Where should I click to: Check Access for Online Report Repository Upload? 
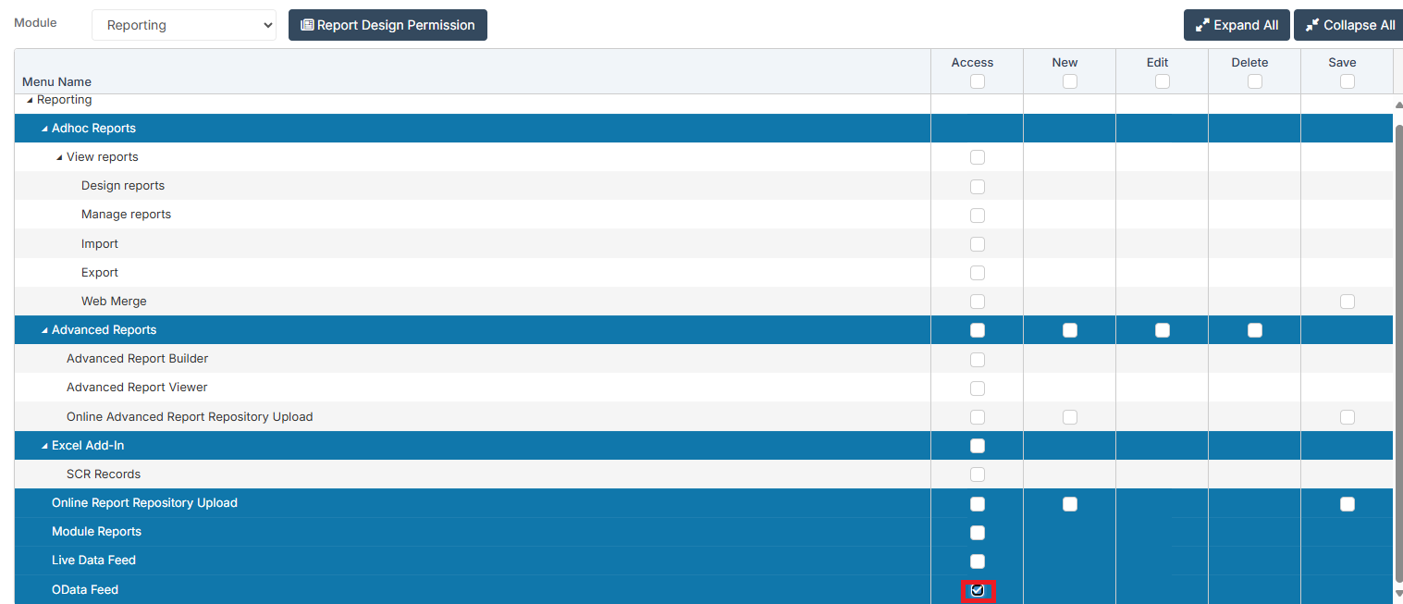[x=978, y=504]
